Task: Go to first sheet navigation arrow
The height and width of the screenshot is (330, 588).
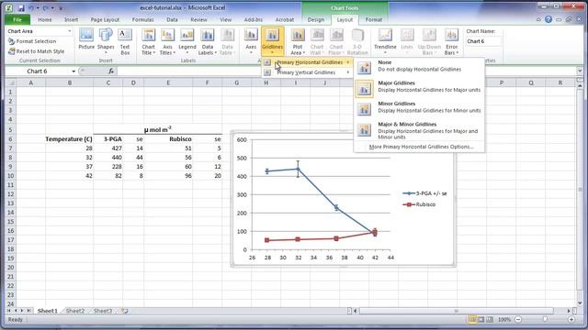Action: click(8, 311)
